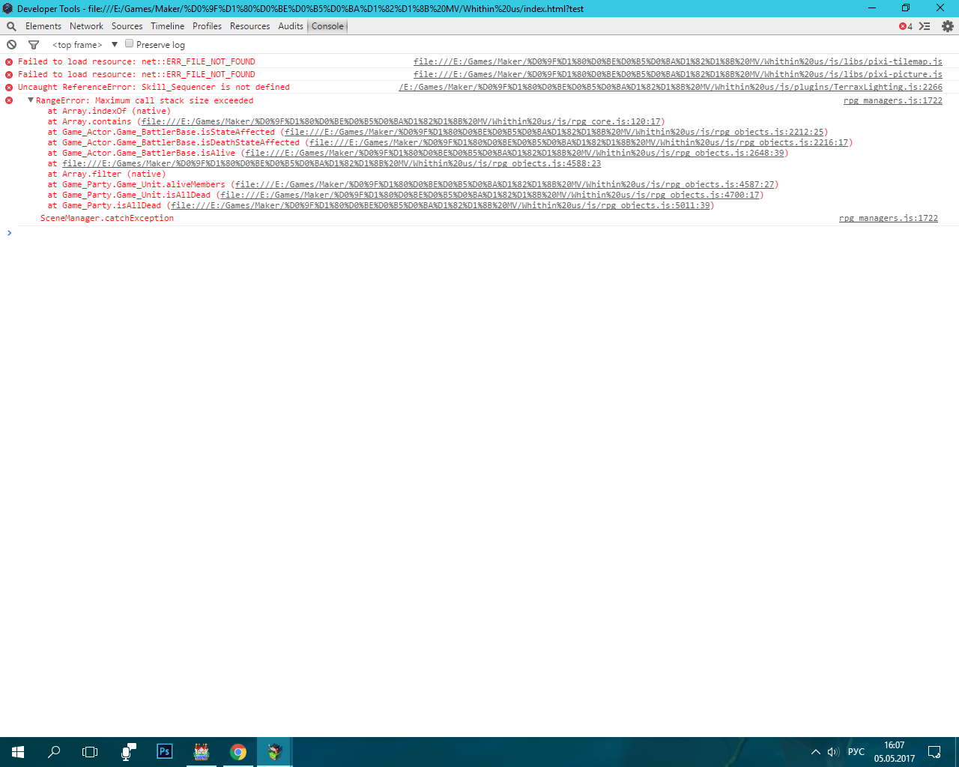This screenshot has width=959, height=767.
Task: Open the <top frame> context dropdown
Action: [85, 45]
